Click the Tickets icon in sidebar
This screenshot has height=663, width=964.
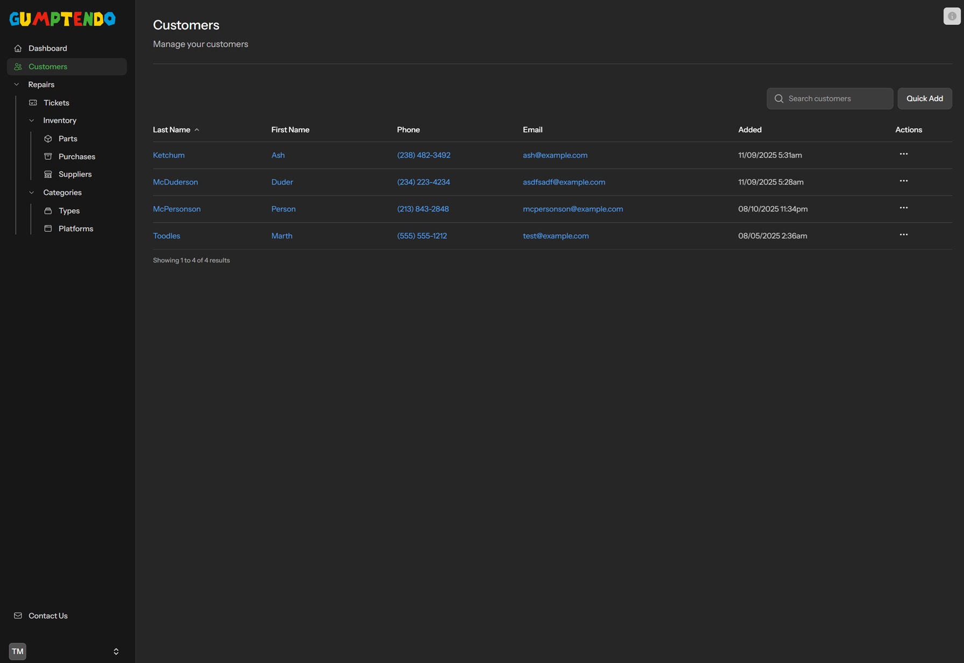pyautogui.click(x=33, y=103)
